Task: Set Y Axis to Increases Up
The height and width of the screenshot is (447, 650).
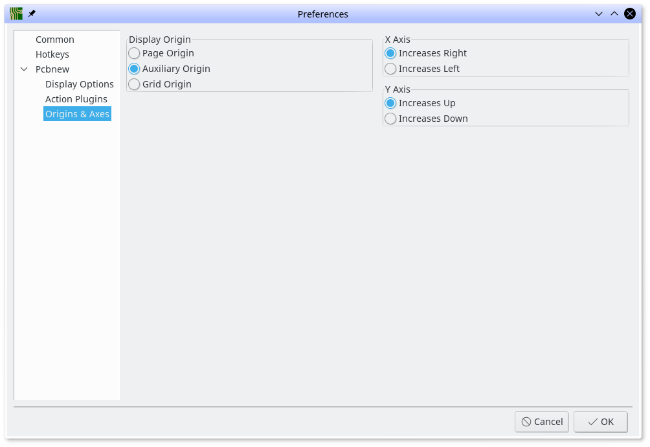Action: tap(390, 103)
